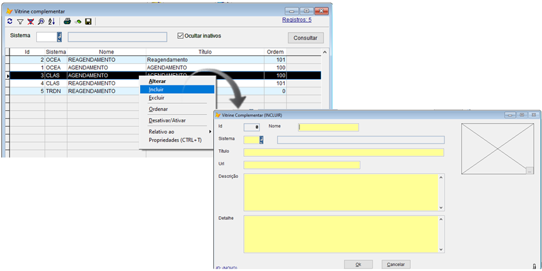The height and width of the screenshot is (271, 542).
Task: Open the Sistema lookup in the INCLUIR form
Action: (260, 140)
